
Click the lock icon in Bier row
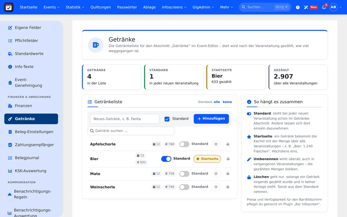228,159
